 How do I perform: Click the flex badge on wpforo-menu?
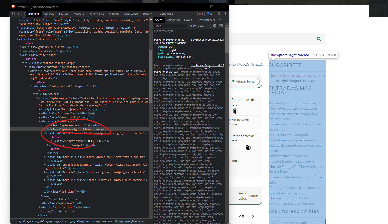click(92, 114)
